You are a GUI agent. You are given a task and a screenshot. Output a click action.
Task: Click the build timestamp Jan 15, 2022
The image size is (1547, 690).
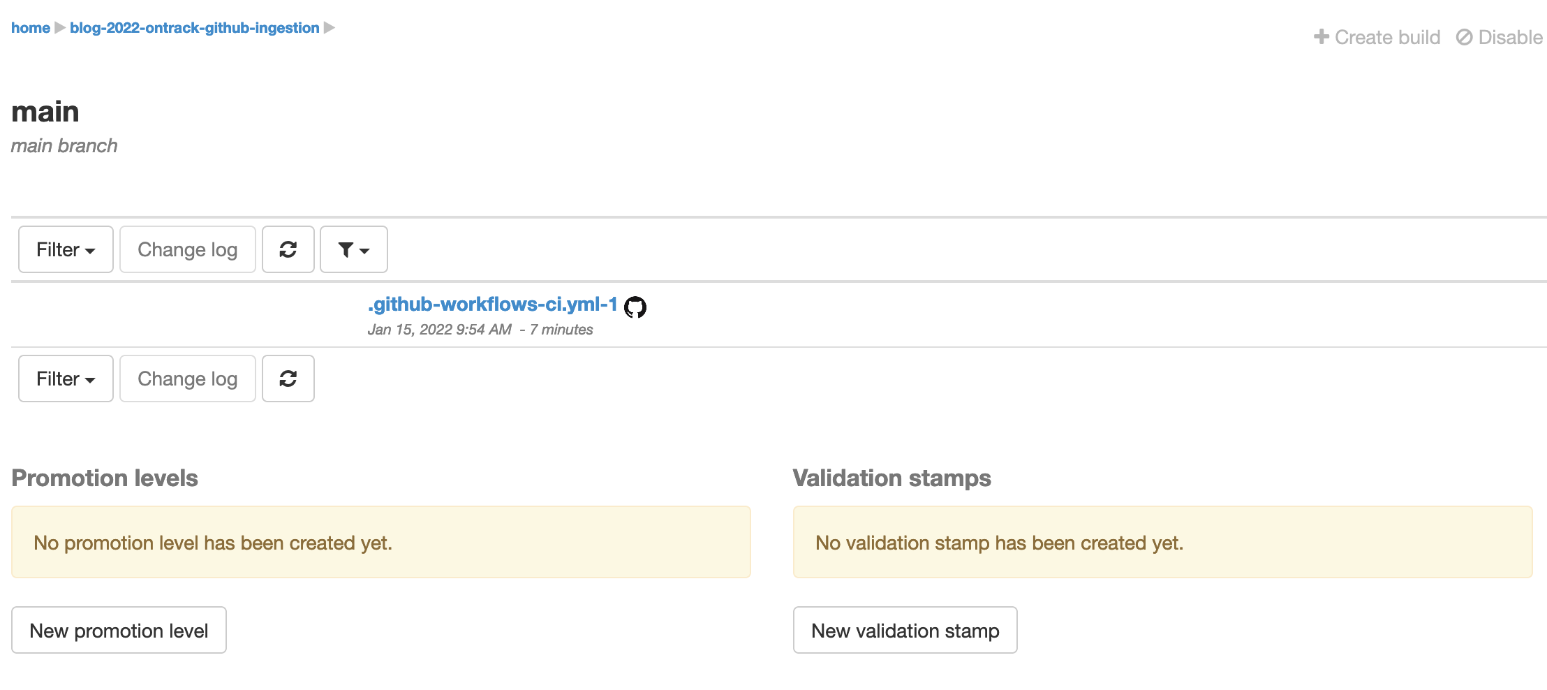[x=439, y=330]
